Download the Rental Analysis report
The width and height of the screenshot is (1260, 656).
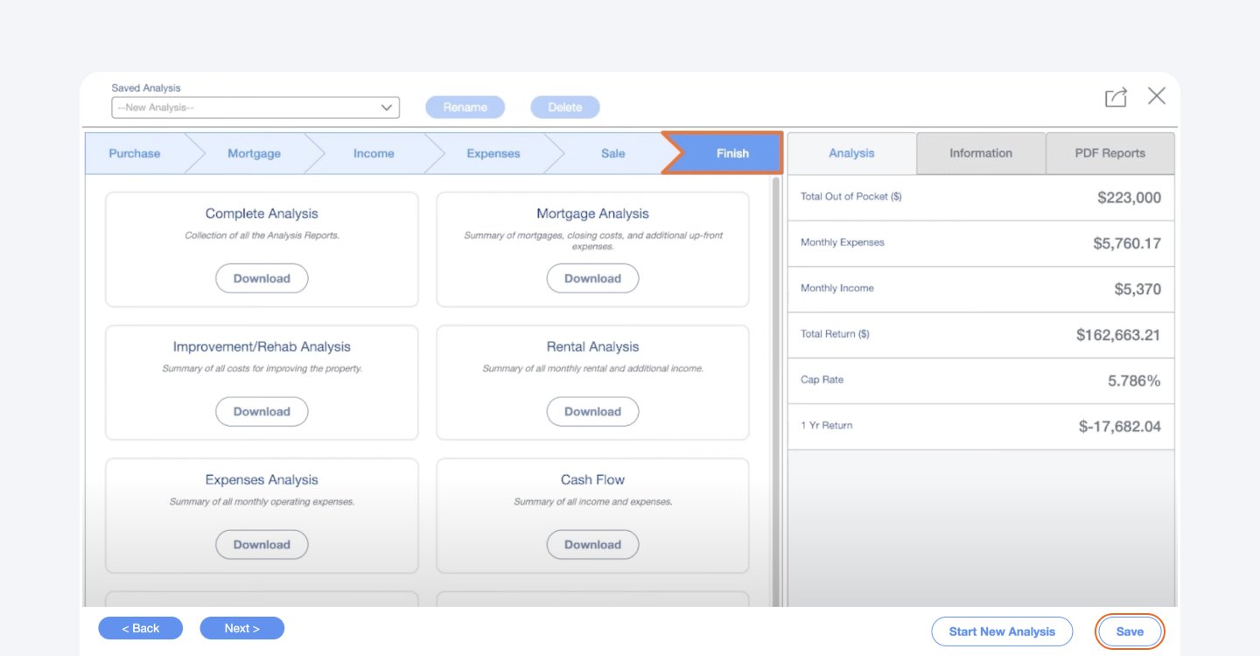(592, 411)
